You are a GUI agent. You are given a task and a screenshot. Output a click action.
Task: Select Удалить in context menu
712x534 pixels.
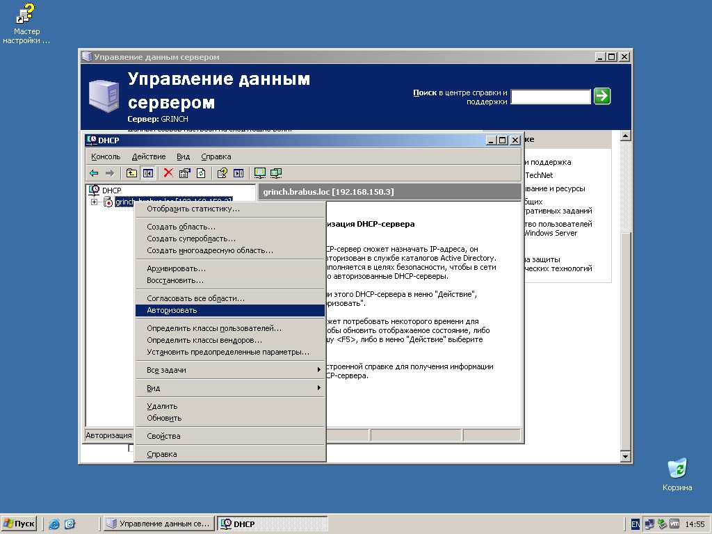click(x=229, y=406)
